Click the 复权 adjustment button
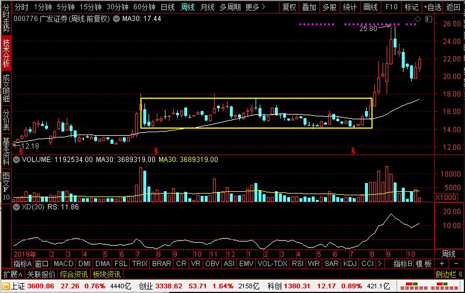465x293 pixels. (x=290, y=7)
